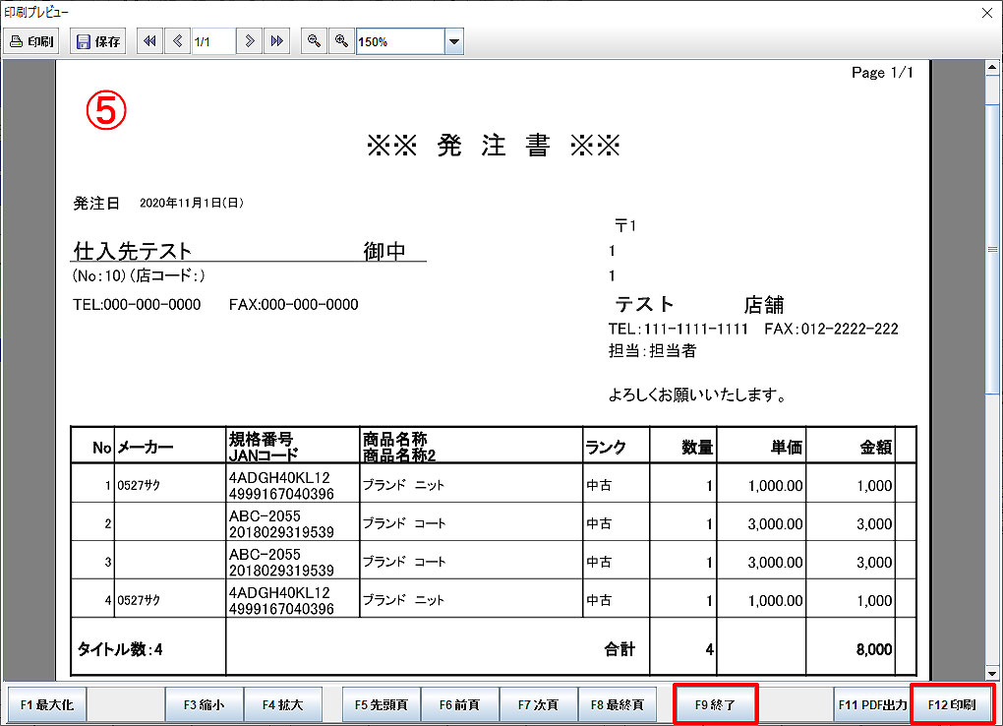The width and height of the screenshot is (1003, 726).
Task: Open the zoom percentage dropdown arrow
Action: pyautogui.click(x=454, y=42)
